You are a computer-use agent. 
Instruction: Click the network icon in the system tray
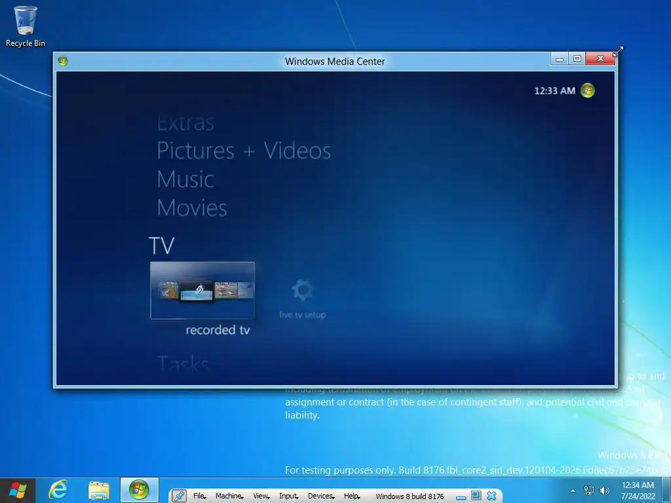[589, 491]
